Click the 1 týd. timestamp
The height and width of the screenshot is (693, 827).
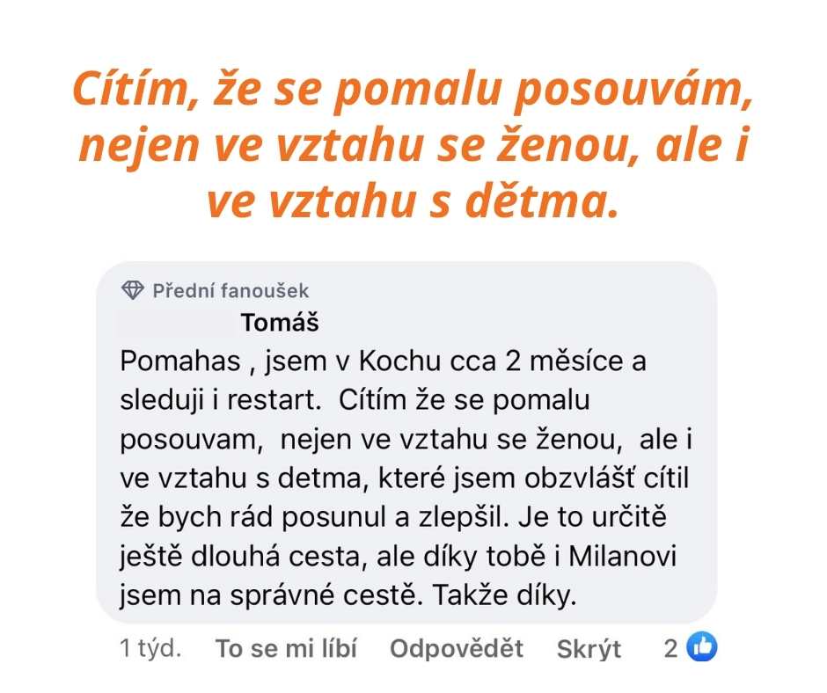150,649
